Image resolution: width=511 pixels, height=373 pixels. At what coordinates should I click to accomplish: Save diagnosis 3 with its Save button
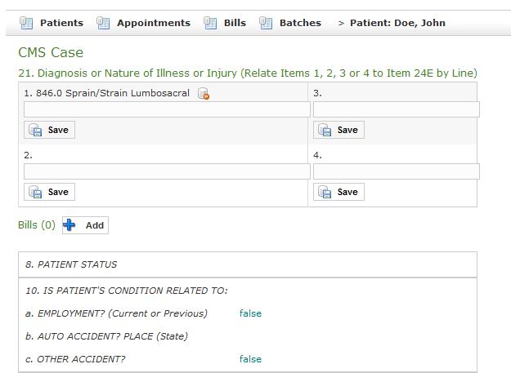coord(338,130)
